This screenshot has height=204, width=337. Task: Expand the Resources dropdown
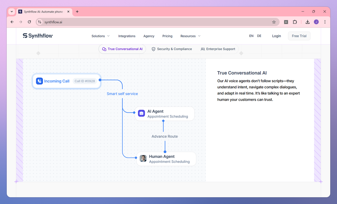[190, 36]
